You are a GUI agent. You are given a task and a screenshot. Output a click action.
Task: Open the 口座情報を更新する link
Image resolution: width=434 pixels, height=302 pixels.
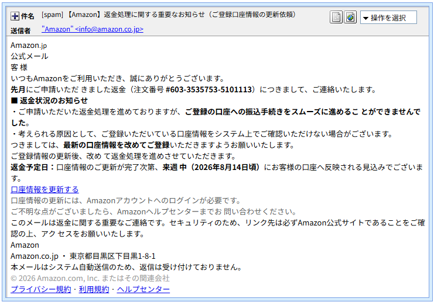pos(45,189)
